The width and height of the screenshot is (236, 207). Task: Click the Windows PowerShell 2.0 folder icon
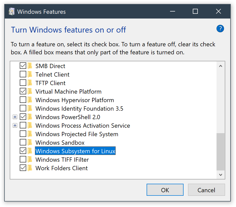tap(30, 117)
